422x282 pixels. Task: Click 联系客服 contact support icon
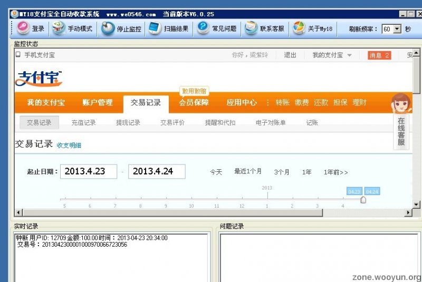(251, 28)
